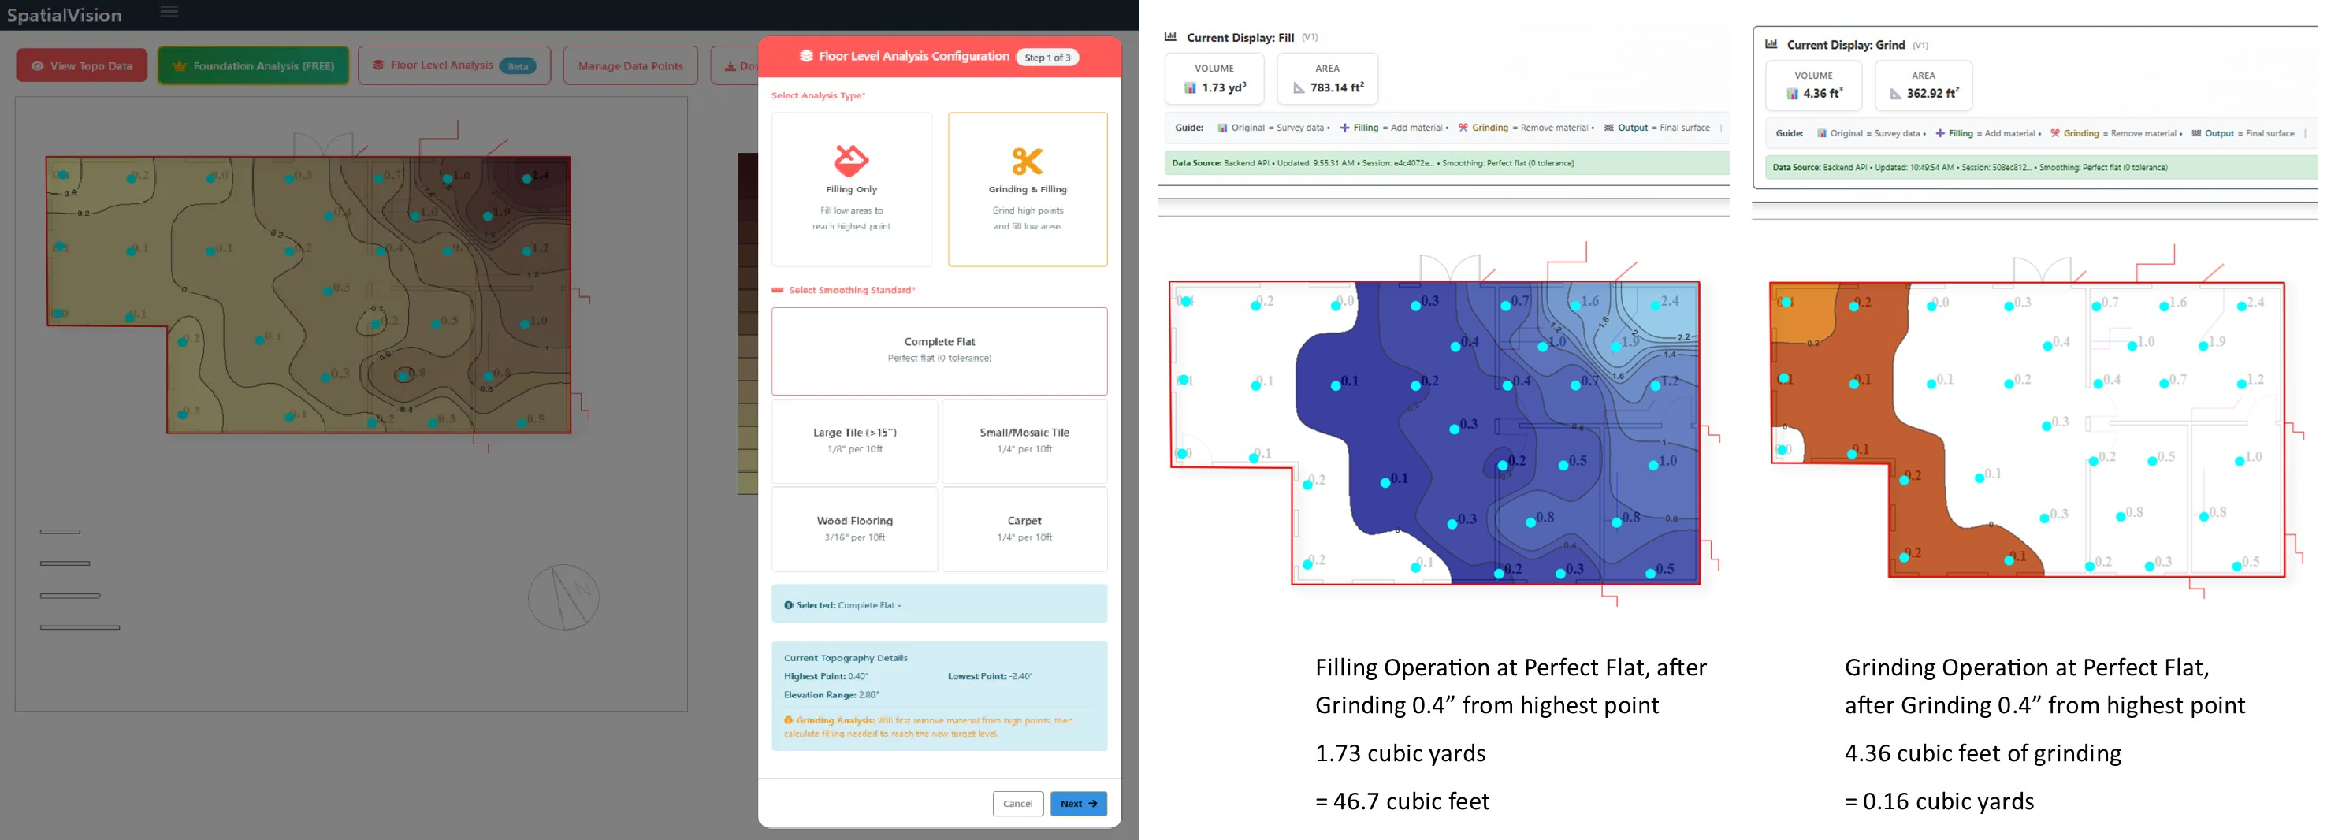Select the Grinding & Filling analysis type

click(1028, 189)
